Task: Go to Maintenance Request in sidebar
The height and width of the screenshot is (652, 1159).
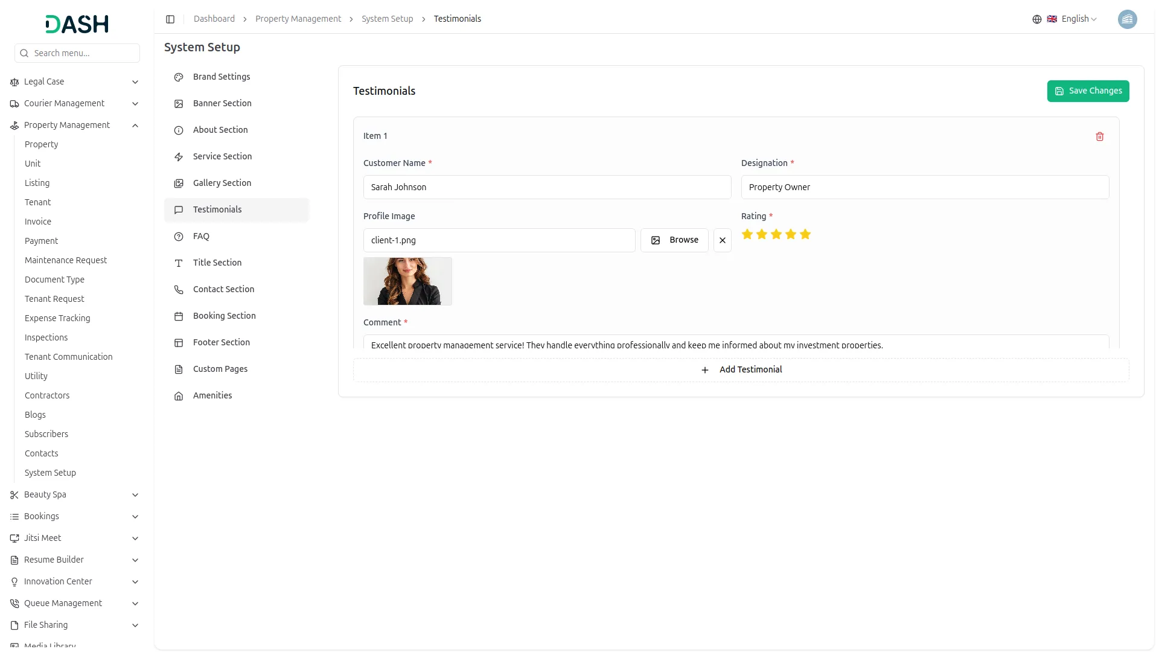Action: click(66, 260)
